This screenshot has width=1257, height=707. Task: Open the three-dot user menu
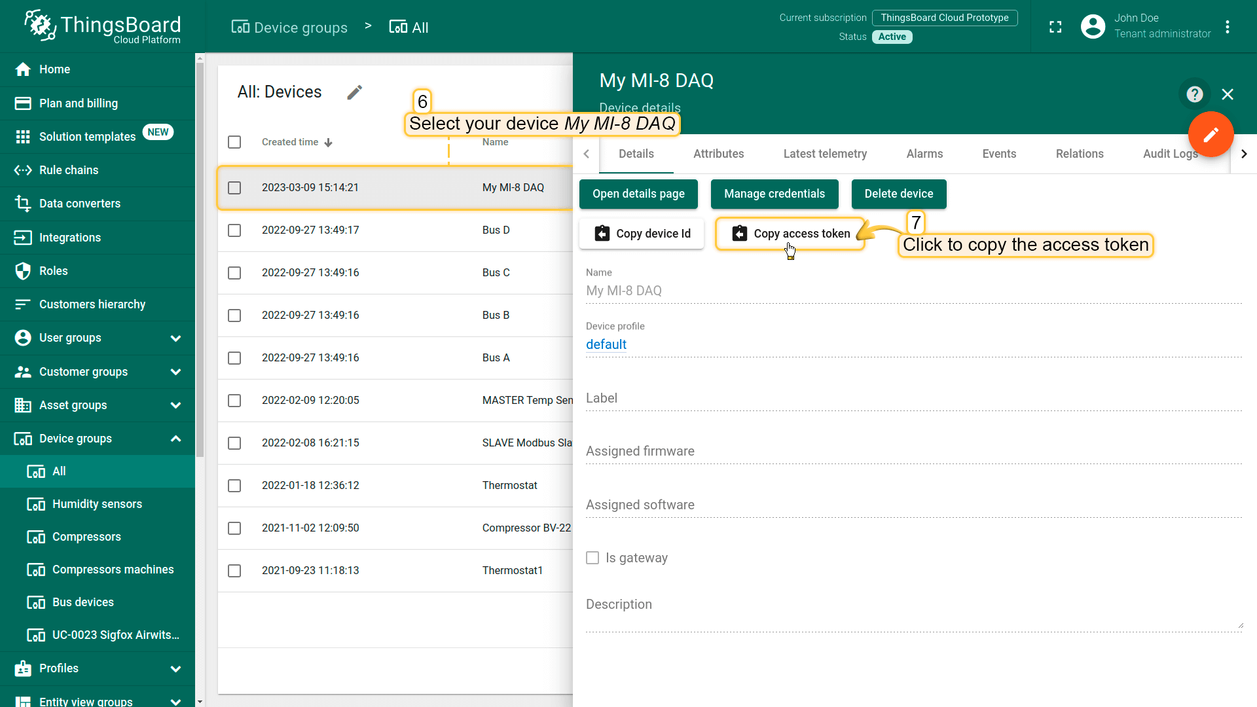tap(1228, 27)
